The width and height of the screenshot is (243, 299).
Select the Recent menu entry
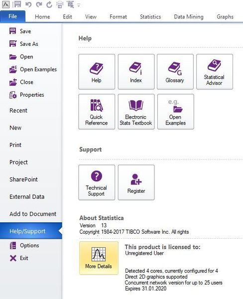(18, 111)
